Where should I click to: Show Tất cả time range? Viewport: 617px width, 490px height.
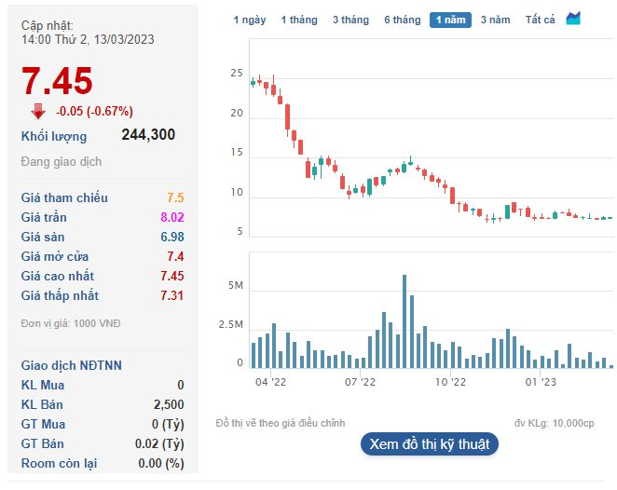(540, 20)
